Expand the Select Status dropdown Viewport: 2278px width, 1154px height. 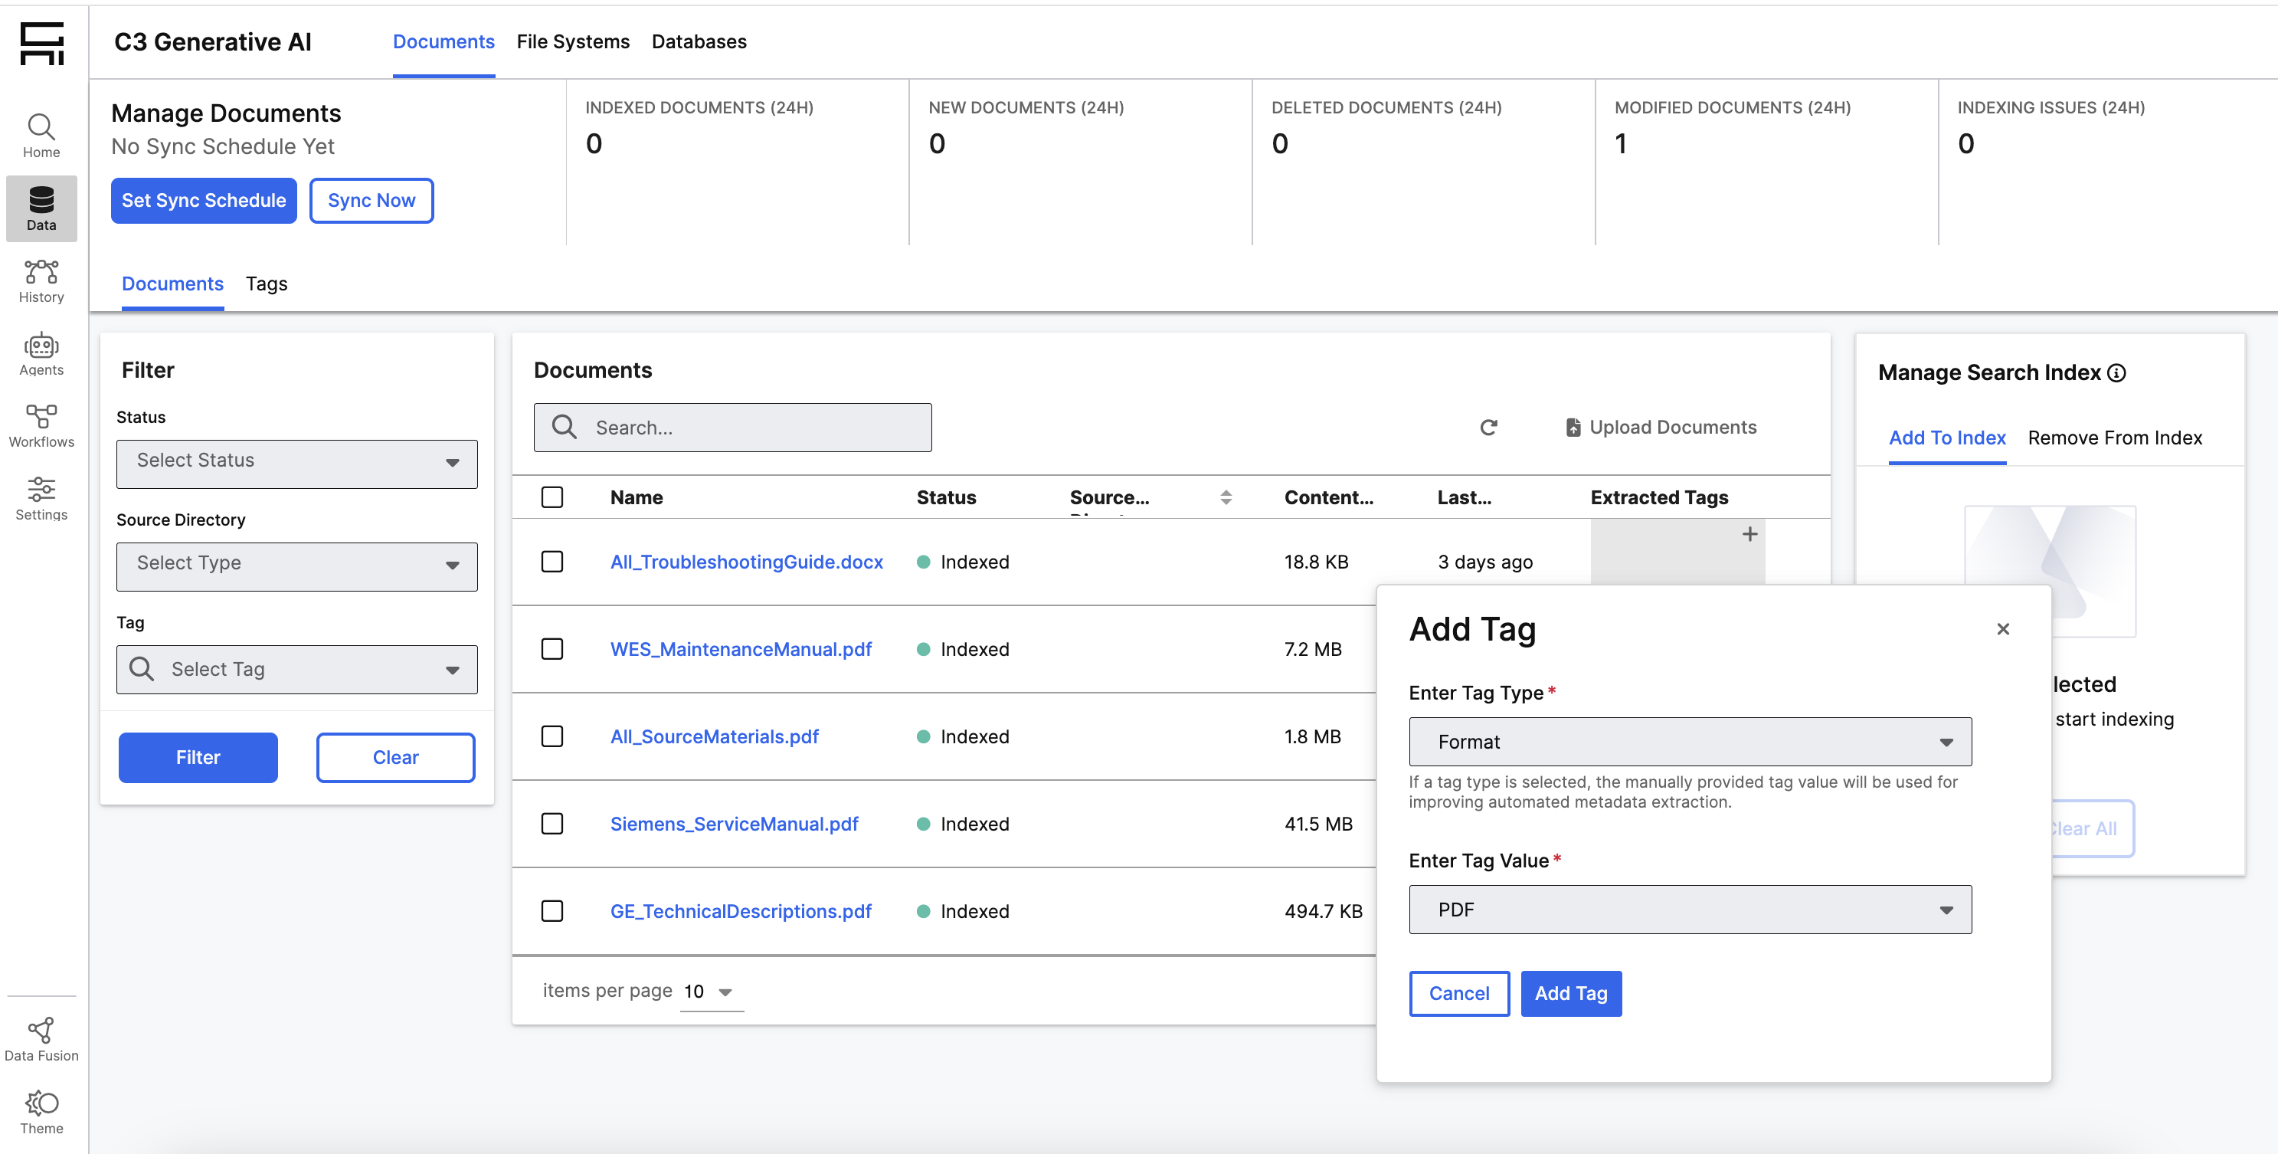(x=296, y=463)
